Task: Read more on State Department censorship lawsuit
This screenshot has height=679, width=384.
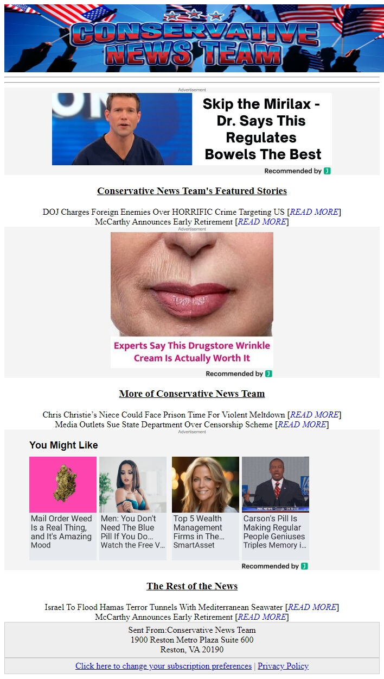Action: (x=302, y=425)
